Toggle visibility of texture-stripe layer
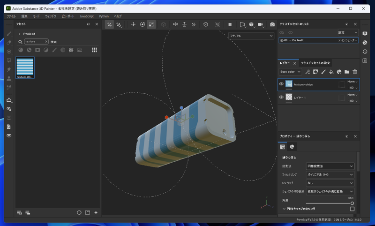 pyautogui.click(x=281, y=84)
